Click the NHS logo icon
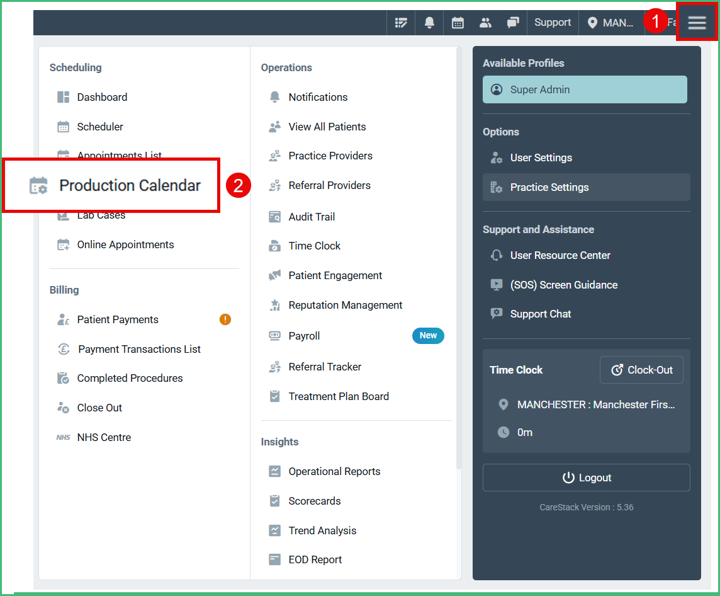 64,437
